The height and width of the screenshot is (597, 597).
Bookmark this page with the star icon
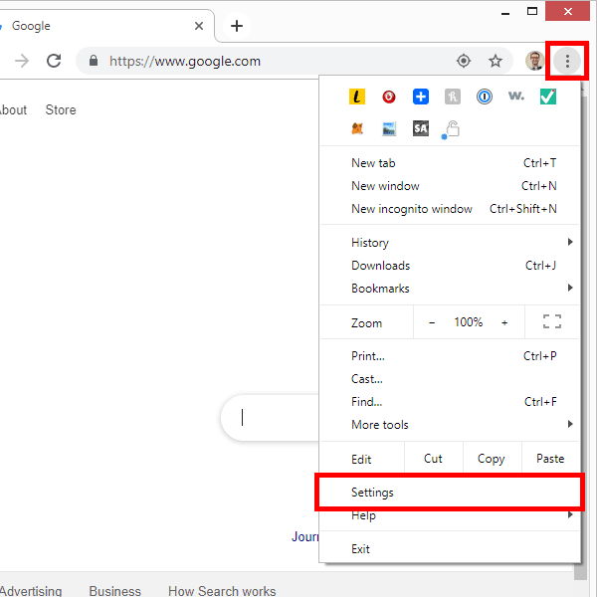tap(495, 61)
